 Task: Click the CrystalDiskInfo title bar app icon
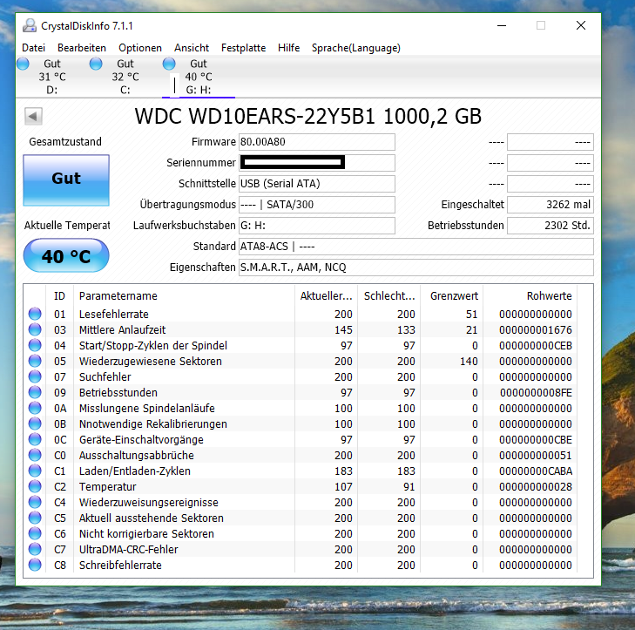[29, 25]
